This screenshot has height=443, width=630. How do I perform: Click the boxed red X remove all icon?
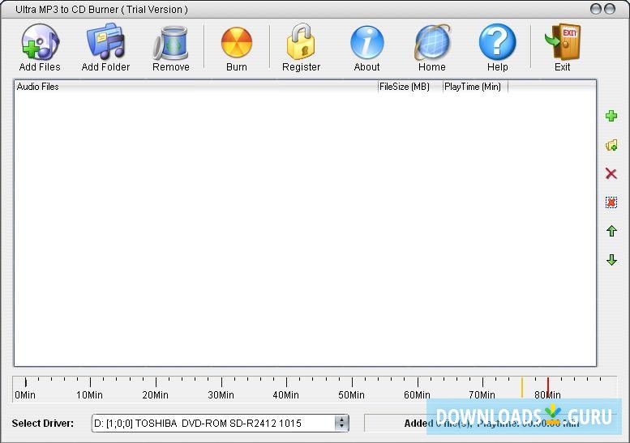(x=611, y=202)
